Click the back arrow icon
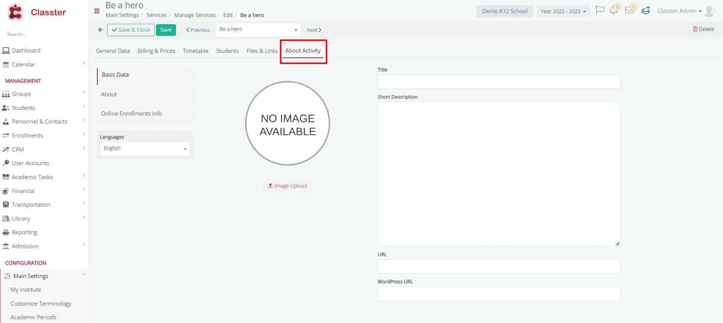Image resolution: width=723 pixels, height=323 pixels. tap(100, 30)
